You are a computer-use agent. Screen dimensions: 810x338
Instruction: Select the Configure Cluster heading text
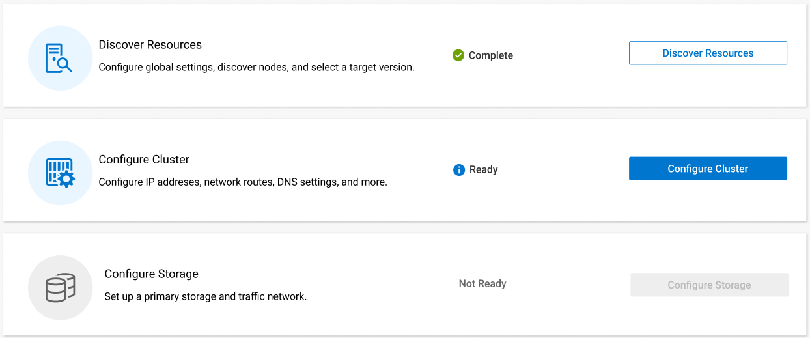tap(144, 160)
